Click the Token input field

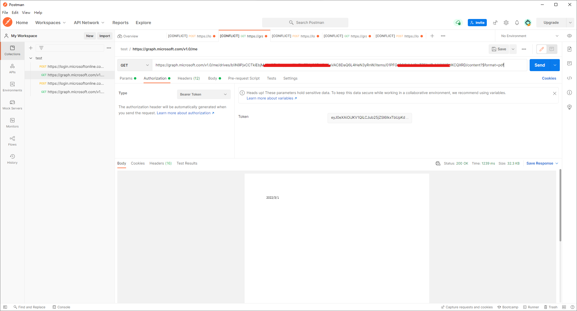click(x=370, y=118)
